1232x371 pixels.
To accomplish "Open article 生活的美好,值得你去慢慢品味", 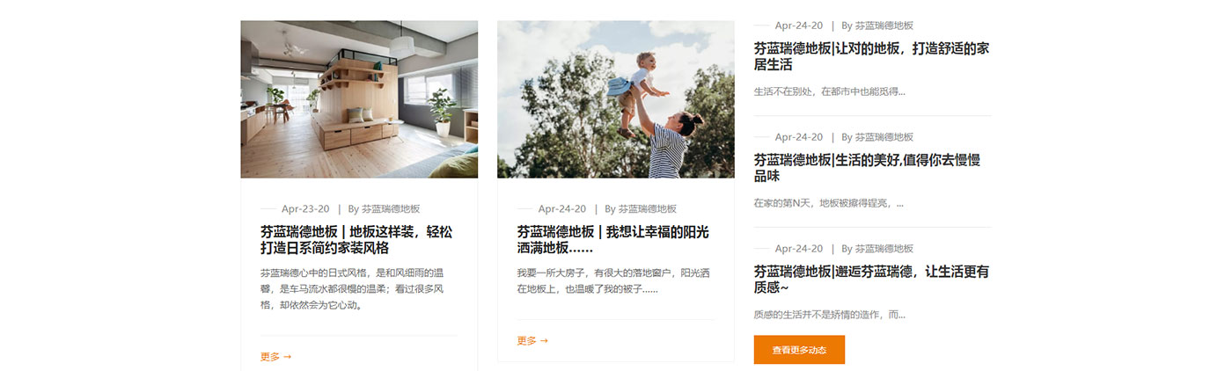I will [867, 168].
